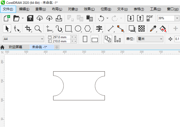Click the plus quick customize button
Image resolution: width=180 pixels, height=127 pixels.
click(x=175, y=28)
